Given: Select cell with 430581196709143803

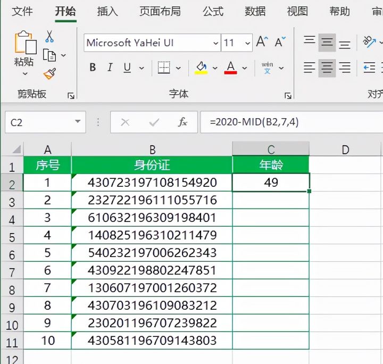Looking at the screenshot, I should [152, 340].
